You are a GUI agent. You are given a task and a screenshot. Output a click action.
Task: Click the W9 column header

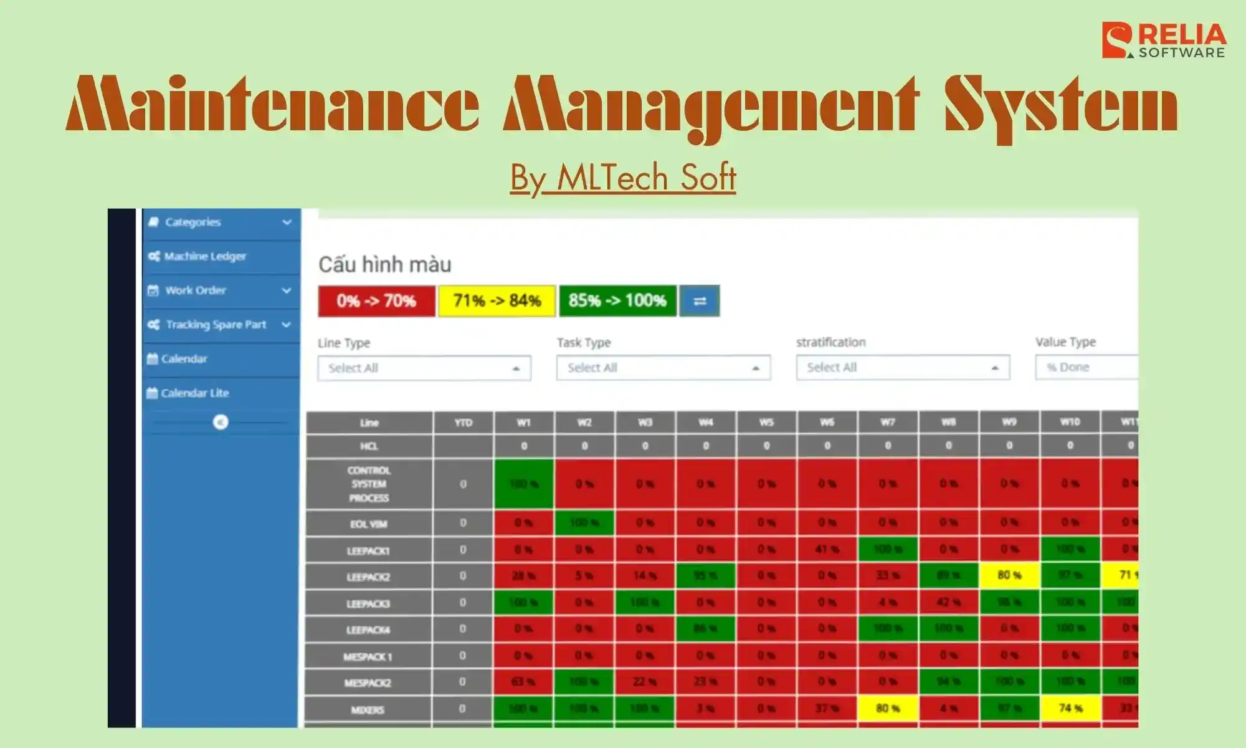[1009, 423]
